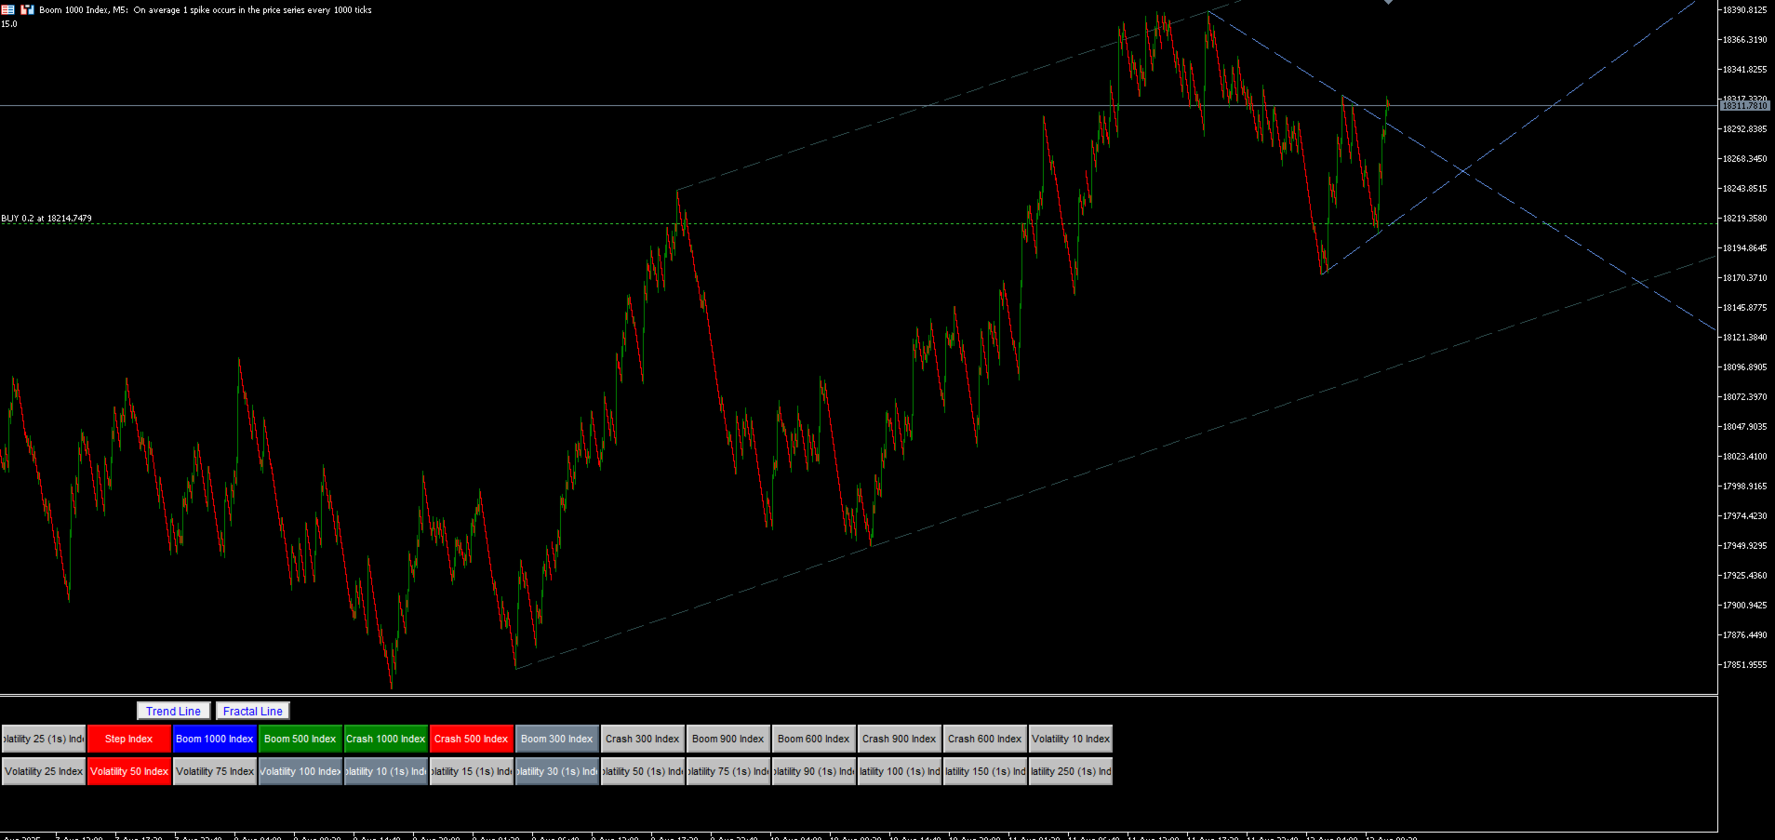Select the blue Boom 1000 Index button
Screen dimensions: 1775x840
215,739
